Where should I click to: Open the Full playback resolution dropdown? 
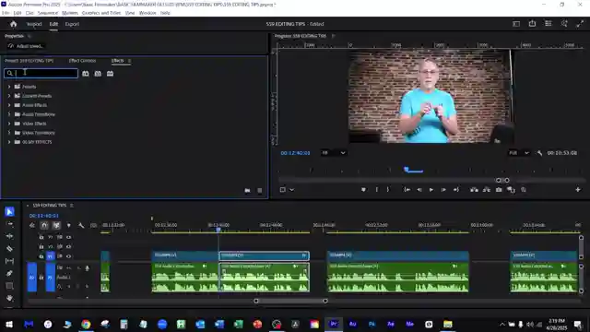519,153
